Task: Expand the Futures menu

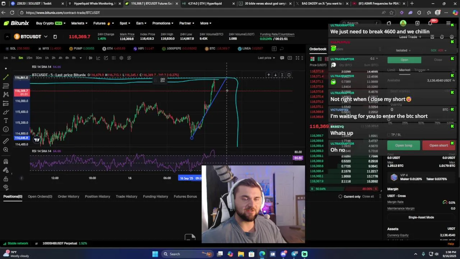Action: (103, 23)
